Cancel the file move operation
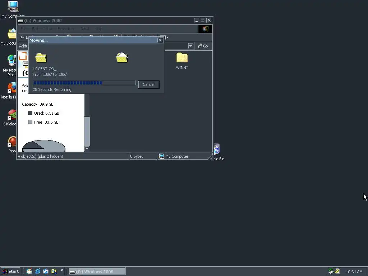This screenshot has height=276, width=368. [149, 84]
